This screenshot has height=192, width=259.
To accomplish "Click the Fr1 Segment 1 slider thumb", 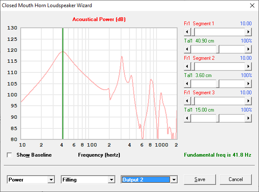I will tap(193, 32).
